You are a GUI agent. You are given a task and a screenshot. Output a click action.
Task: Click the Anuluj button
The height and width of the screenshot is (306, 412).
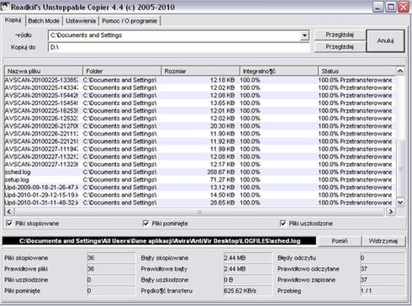(385, 41)
